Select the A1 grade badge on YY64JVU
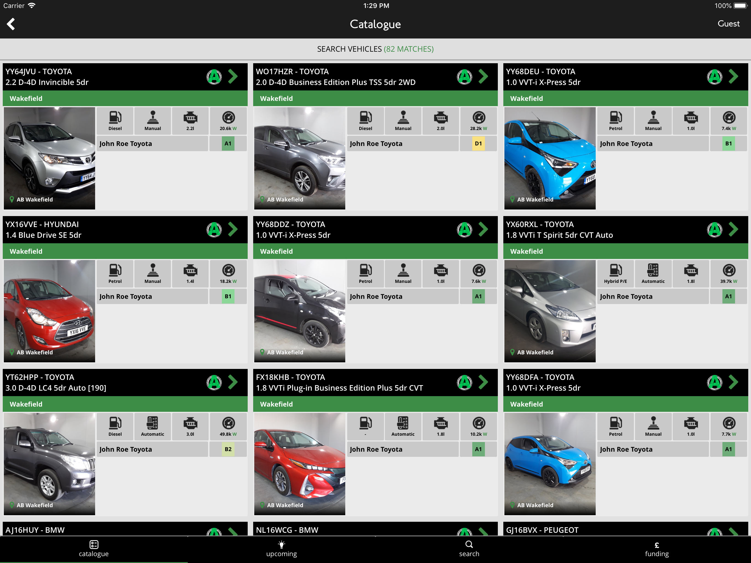This screenshot has height=563, width=751. (x=228, y=143)
